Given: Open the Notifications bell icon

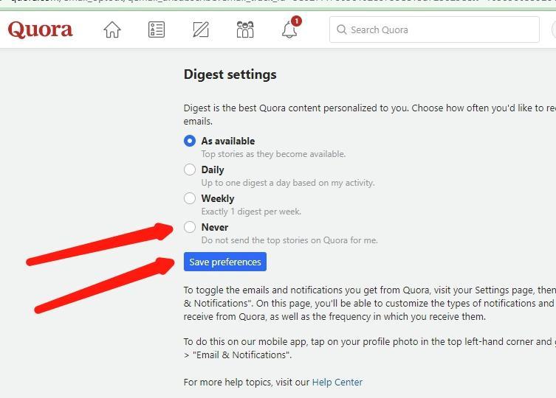Looking at the screenshot, I should [290, 28].
